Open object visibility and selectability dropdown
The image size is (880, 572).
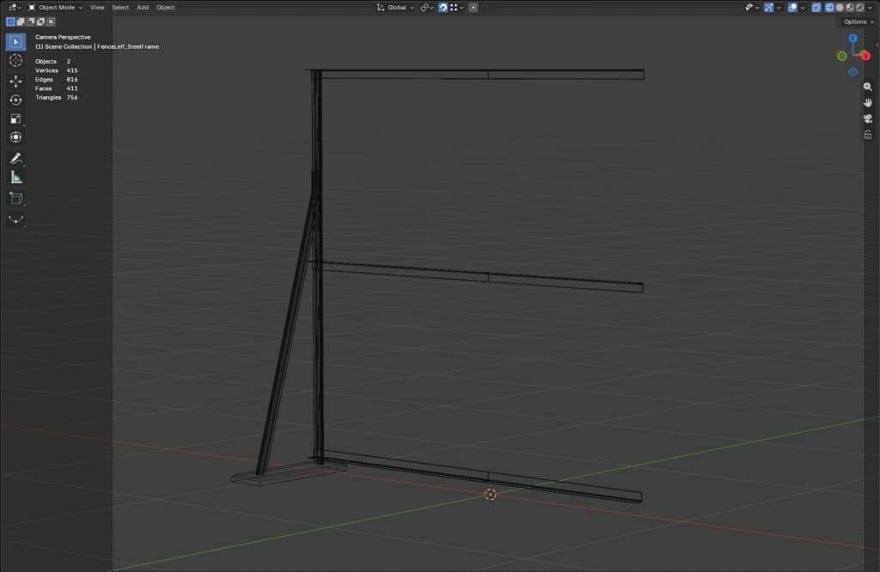[752, 7]
